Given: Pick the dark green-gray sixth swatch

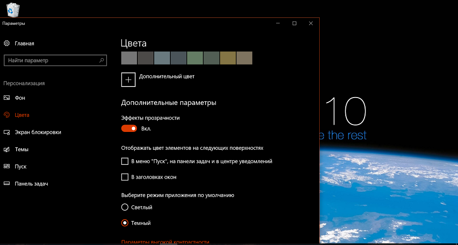Looking at the screenshot, I should (x=212, y=58).
